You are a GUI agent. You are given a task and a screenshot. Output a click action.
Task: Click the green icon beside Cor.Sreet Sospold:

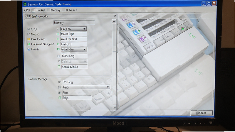(x=28, y=44)
